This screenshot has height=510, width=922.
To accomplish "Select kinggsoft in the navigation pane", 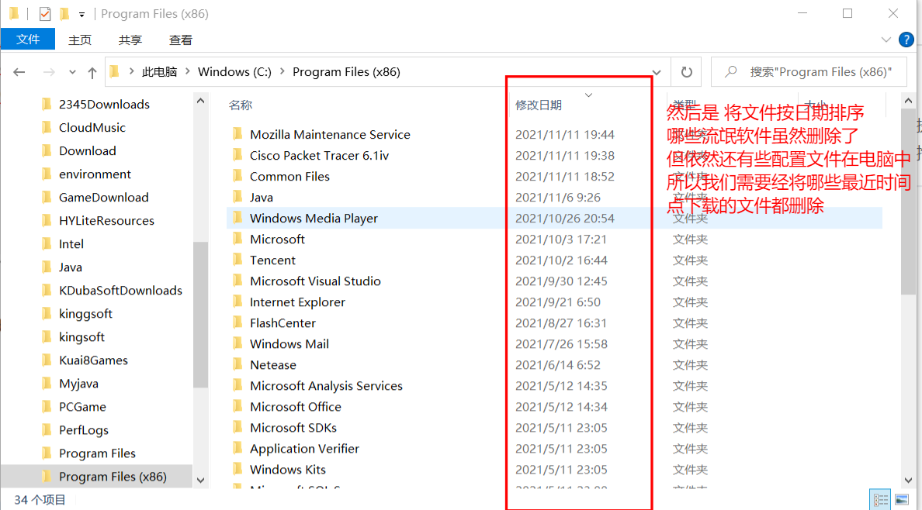I will 85,314.
